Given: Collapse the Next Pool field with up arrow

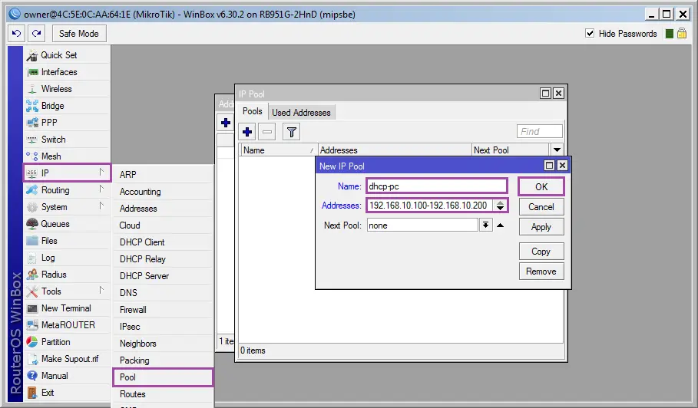Looking at the screenshot, I should 501,225.
